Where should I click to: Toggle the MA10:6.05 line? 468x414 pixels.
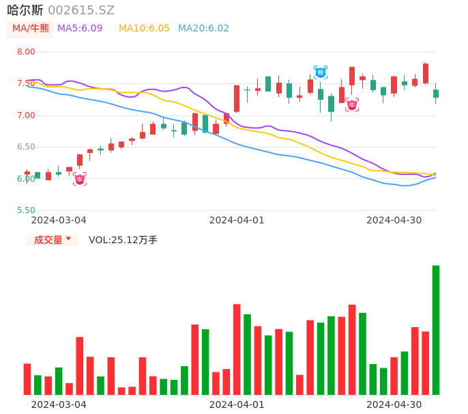[144, 29]
